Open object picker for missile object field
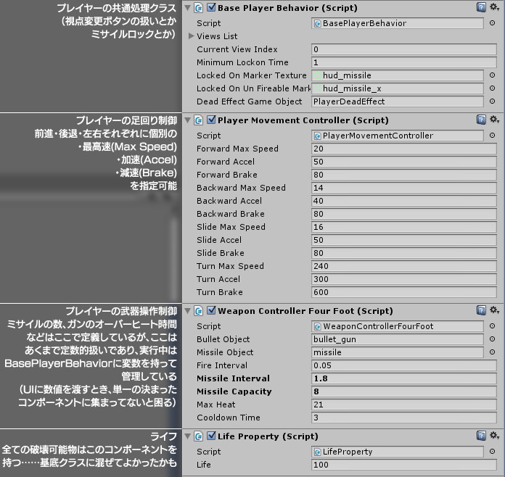The image size is (505, 477). point(492,352)
